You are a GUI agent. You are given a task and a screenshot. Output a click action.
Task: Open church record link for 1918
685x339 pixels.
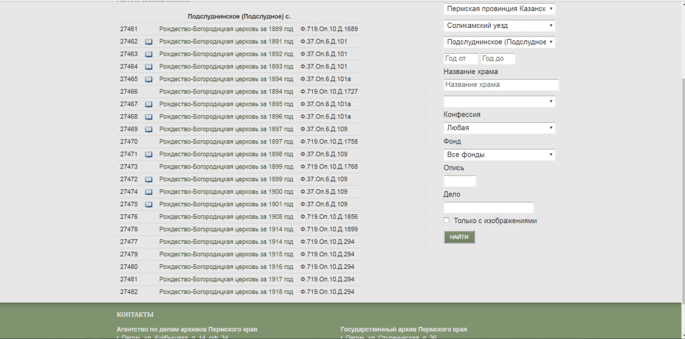coord(225,292)
